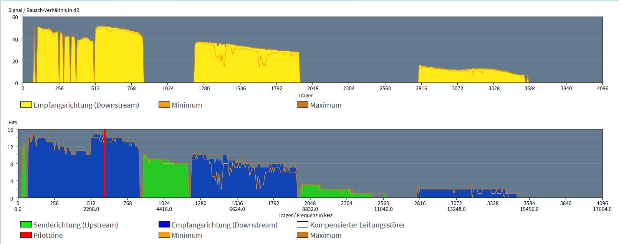Image resolution: width=619 pixels, height=244 pixels.
Task: Click the orange Minimum swatch under Bits chart
Action: point(164,235)
